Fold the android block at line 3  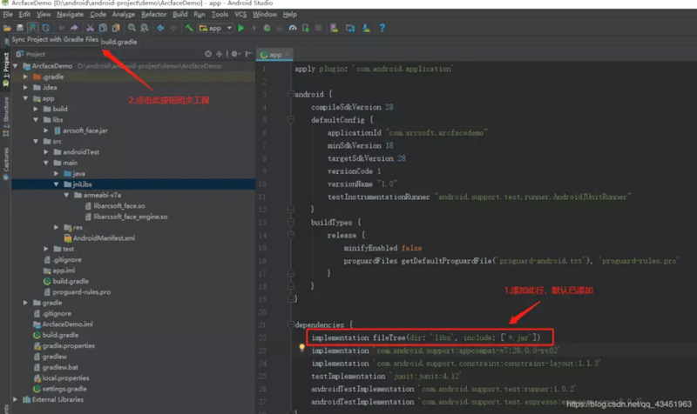pos(291,94)
